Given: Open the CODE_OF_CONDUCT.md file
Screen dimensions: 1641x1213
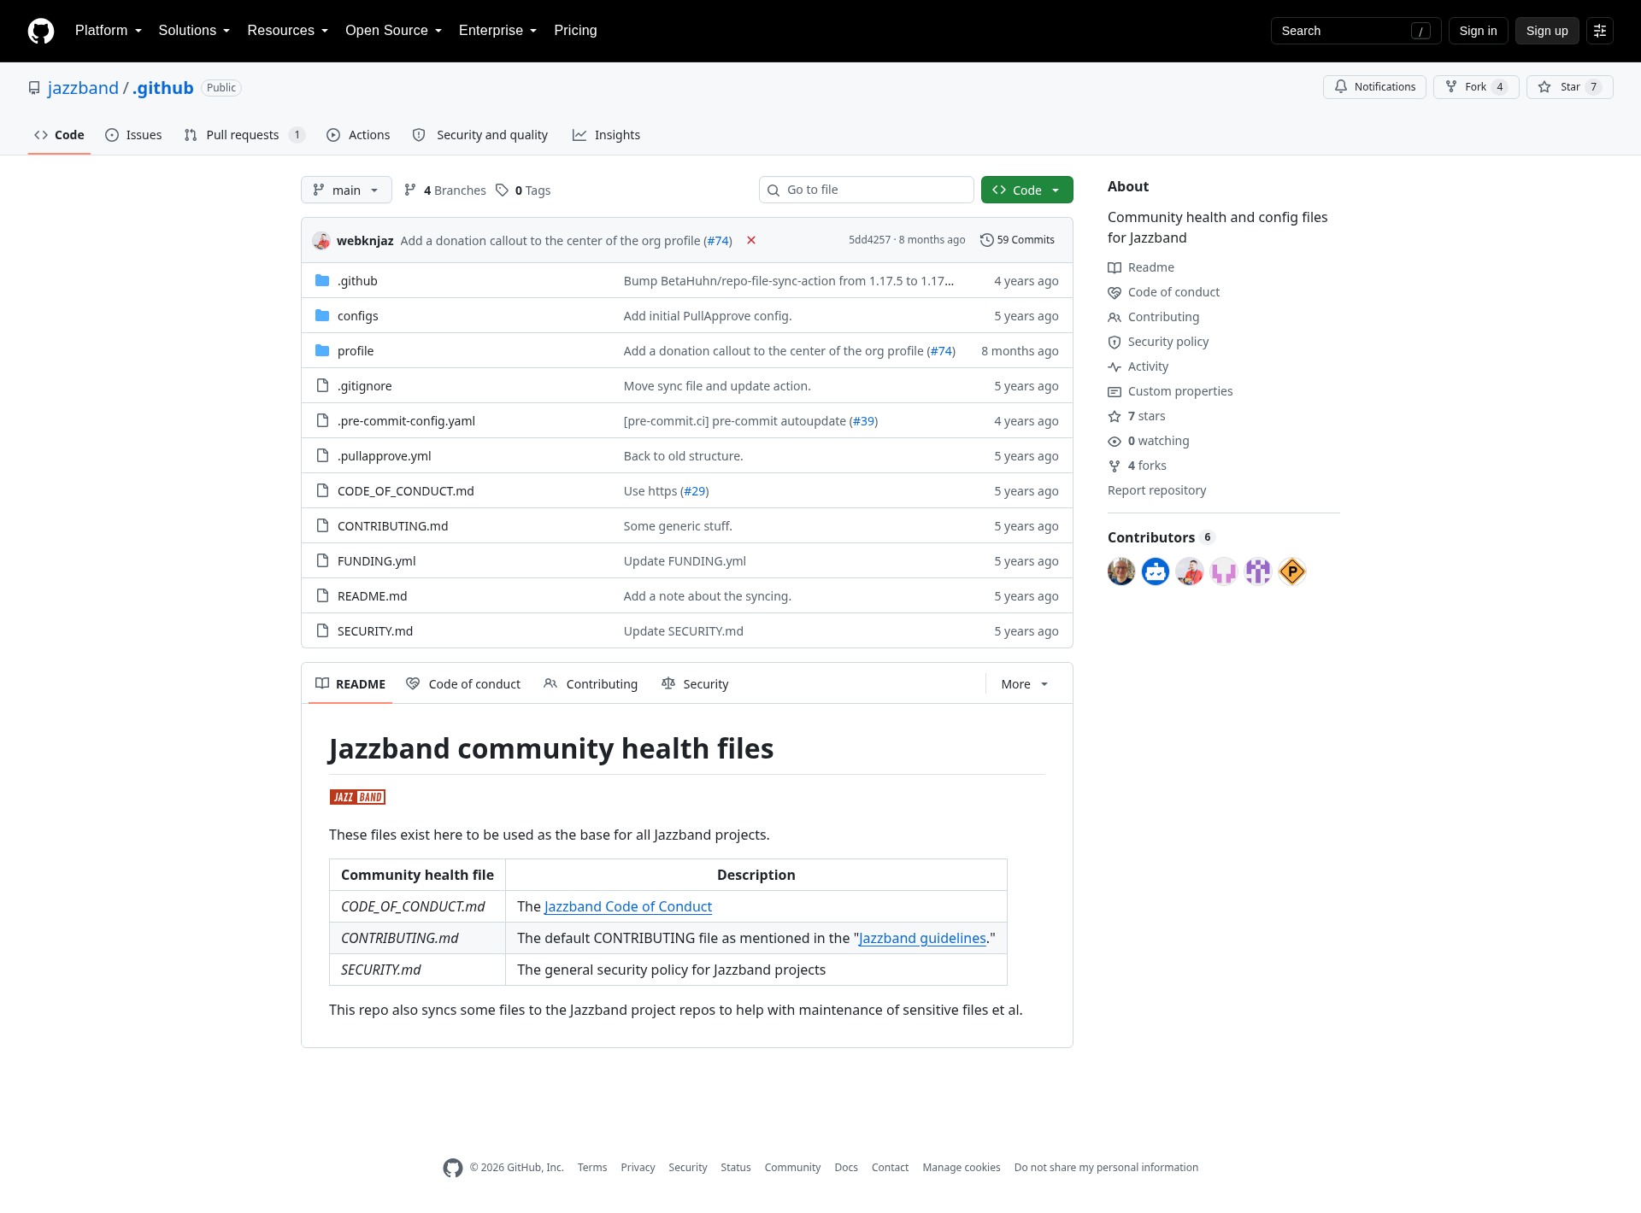Looking at the screenshot, I should tap(406, 491).
